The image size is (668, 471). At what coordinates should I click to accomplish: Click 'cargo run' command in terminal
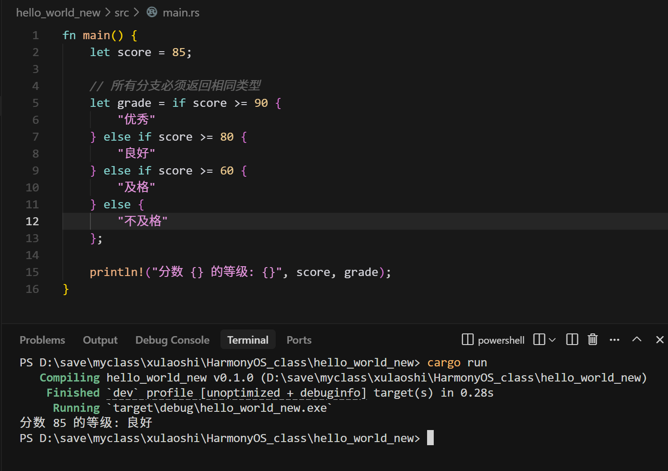click(457, 363)
